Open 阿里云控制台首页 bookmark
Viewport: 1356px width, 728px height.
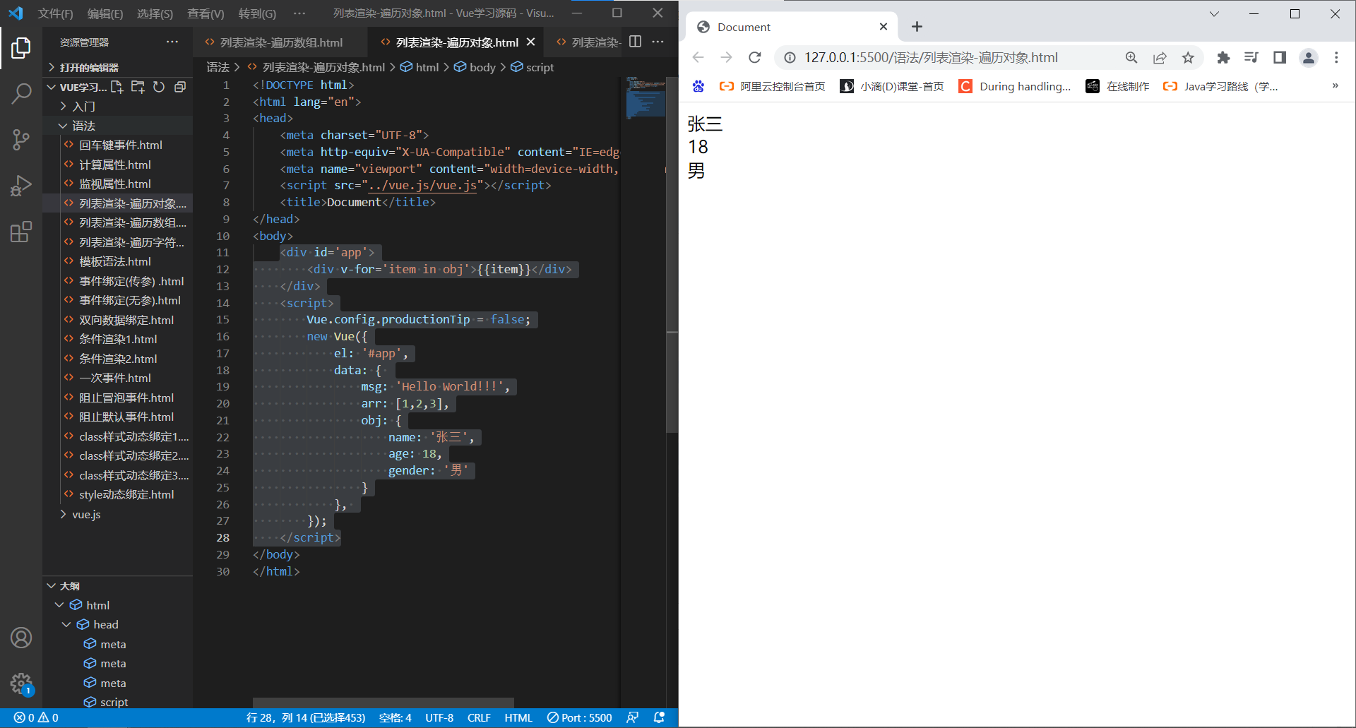coord(772,86)
